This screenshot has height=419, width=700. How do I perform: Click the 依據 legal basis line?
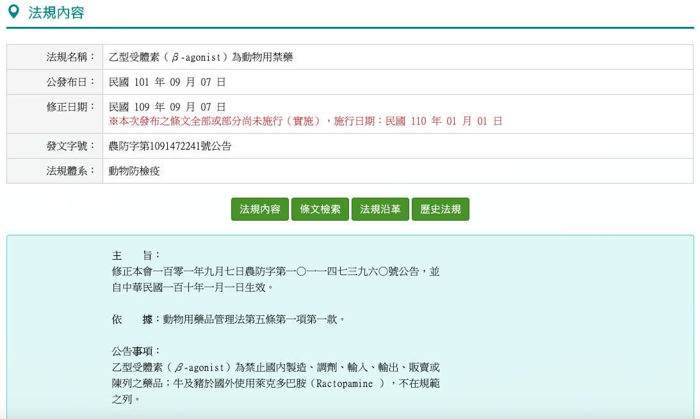tap(229, 319)
